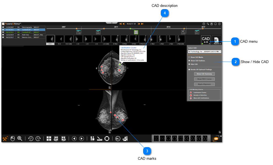
Task: Expand the hanging protocol options arrow
Action: tap(221, 136)
